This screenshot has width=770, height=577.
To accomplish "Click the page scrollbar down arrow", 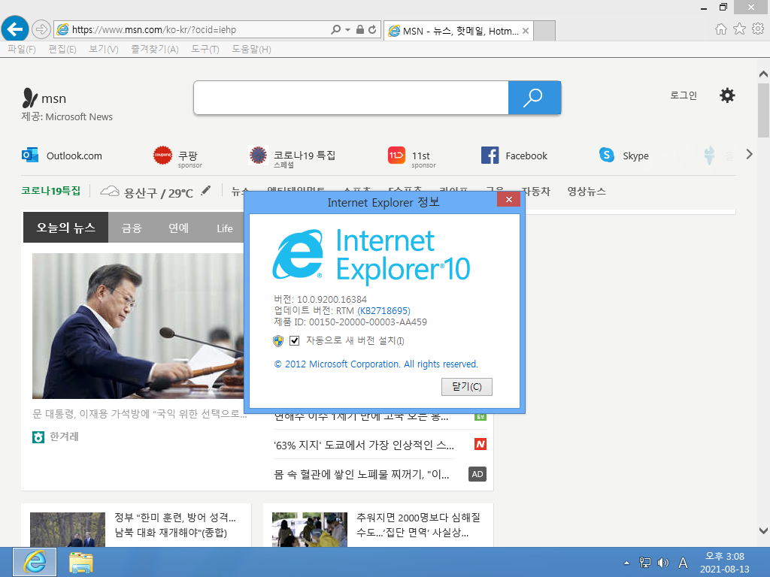I will click(x=763, y=530).
